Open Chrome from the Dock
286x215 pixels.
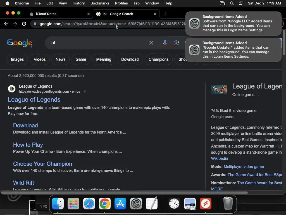pos(105,204)
